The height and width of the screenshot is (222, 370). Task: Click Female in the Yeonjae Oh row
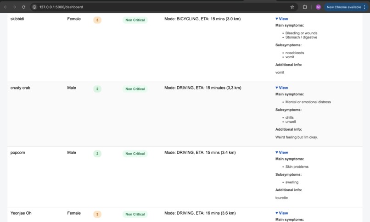[x=74, y=213]
